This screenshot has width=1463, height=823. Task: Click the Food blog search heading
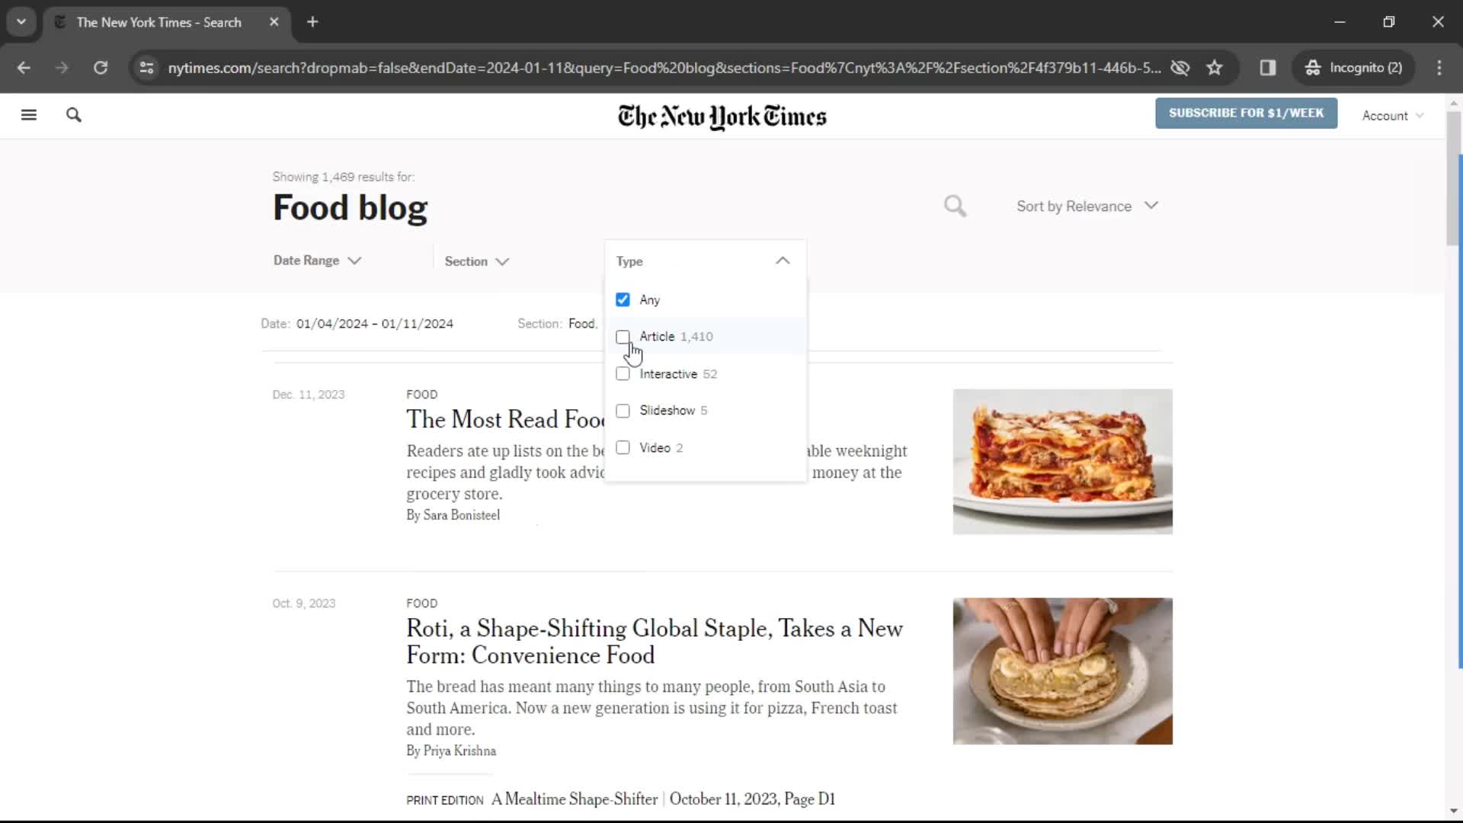point(351,208)
